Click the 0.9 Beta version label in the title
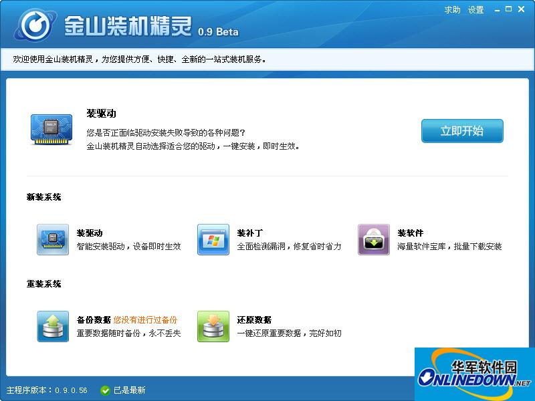The width and height of the screenshot is (535, 401). [218, 31]
